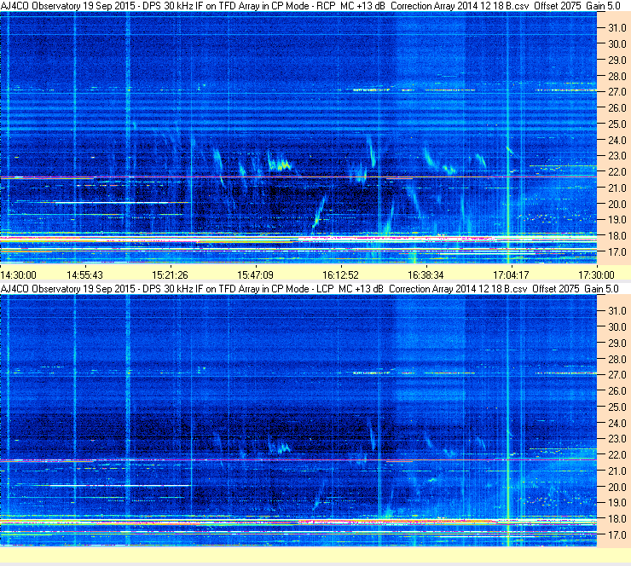Click 30.0 frequency label in LCP panel
Screen dimensions: 631x566
pyautogui.click(x=617, y=327)
